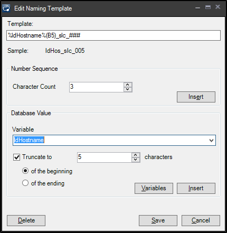Insert the number sequence into template
The height and width of the screenshot is (233, 227).
point(196,97)
